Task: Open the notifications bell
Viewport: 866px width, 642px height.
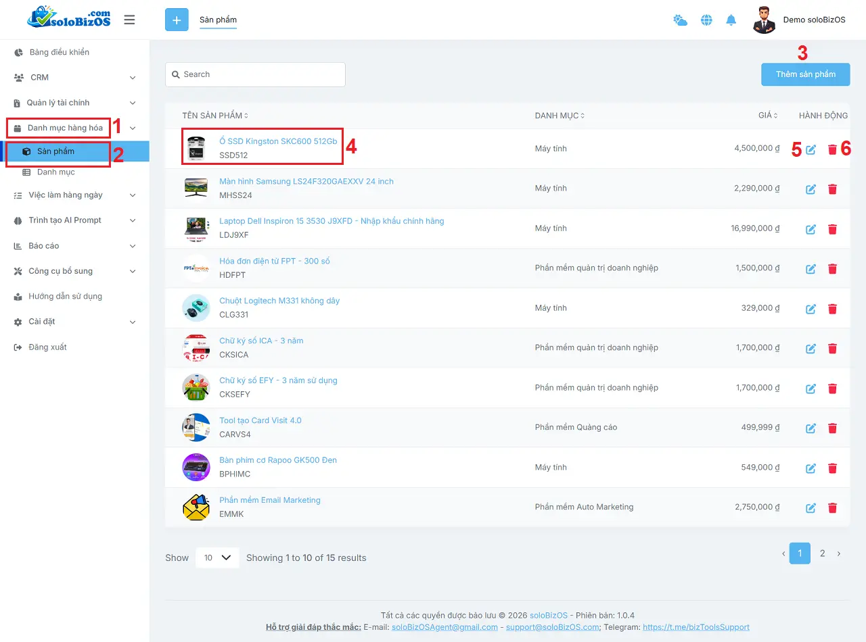Action: pos(731,20)
